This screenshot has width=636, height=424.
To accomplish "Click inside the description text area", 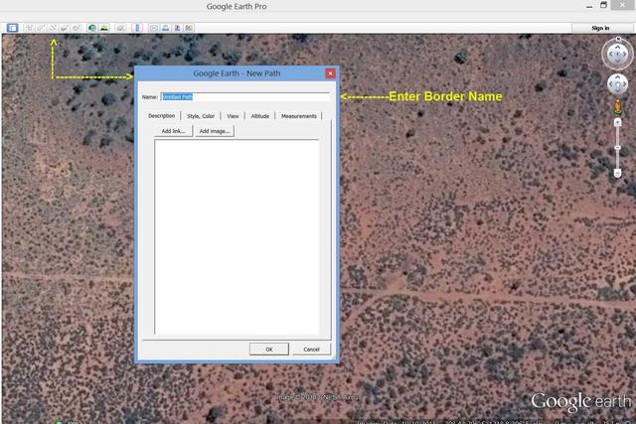I will coord(237,236).
